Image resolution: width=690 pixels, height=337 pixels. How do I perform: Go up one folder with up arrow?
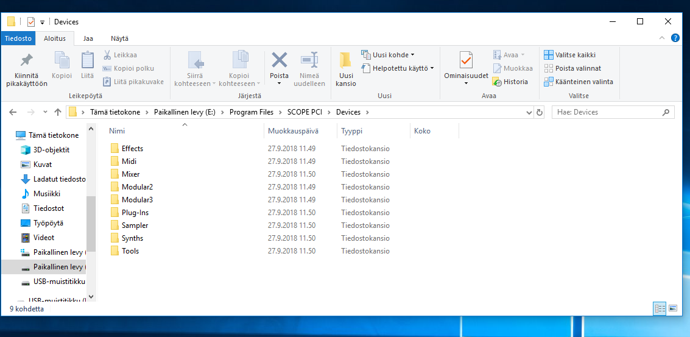58,112
